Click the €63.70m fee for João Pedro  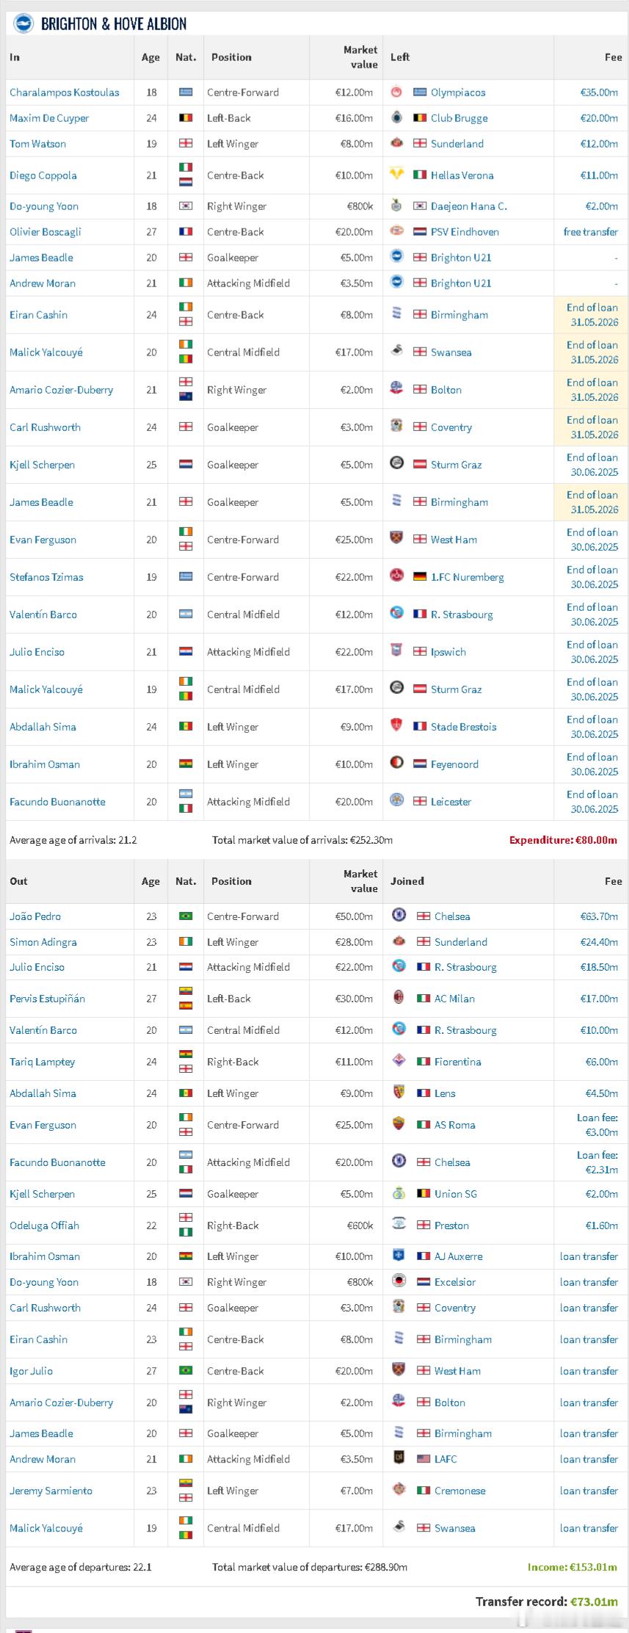(x=601, y=916)
